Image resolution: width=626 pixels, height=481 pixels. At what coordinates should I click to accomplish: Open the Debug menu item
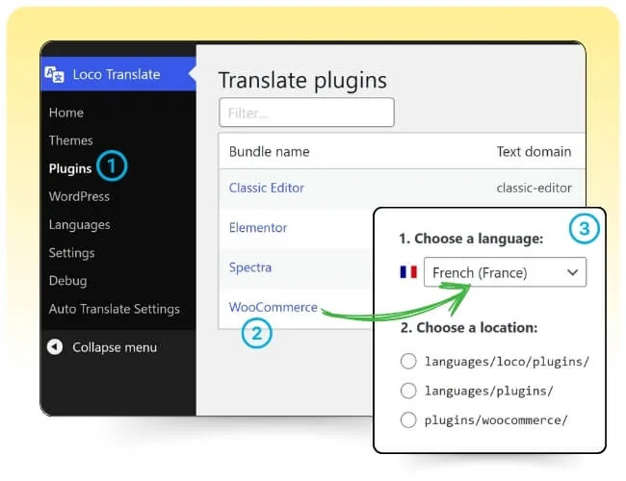[x=67, y=281]
